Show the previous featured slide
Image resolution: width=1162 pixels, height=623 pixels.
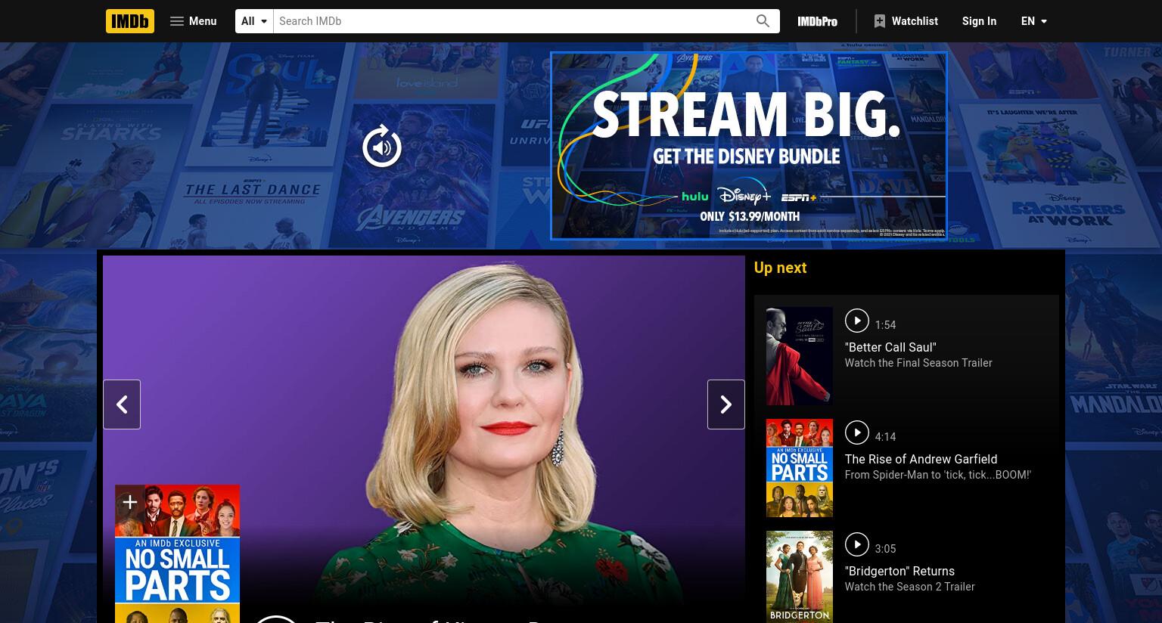122,404
